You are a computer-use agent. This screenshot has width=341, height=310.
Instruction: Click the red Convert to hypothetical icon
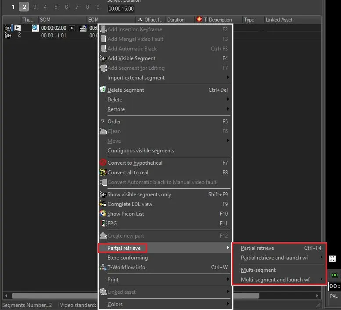coord(103,163)
